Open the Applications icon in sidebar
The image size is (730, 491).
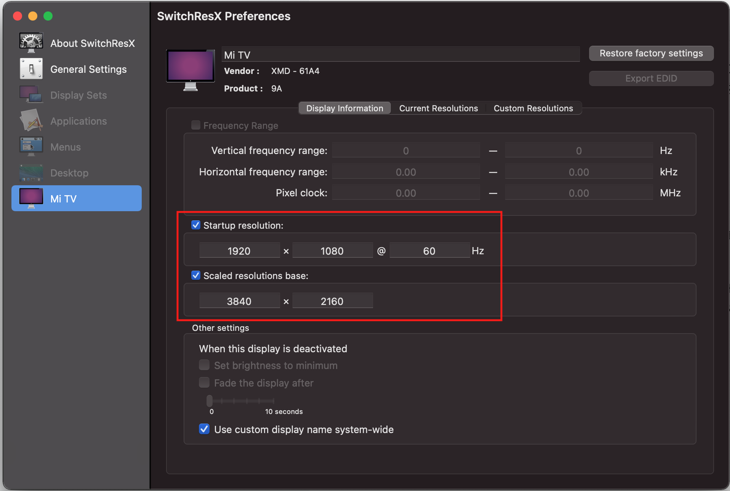tap(31, 120)
